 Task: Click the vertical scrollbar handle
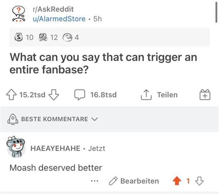pyautogui.click(x=217, y=12)
